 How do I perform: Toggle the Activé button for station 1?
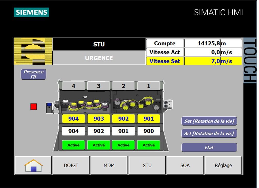point(149,145)
